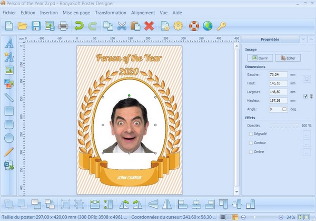Save the poster with floppy disk icon

pyautogui.click(x=36, y=26)
